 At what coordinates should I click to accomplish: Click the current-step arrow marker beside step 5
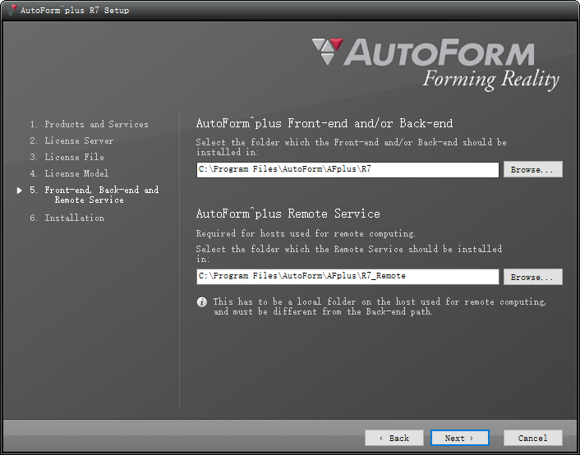(20, 191)
